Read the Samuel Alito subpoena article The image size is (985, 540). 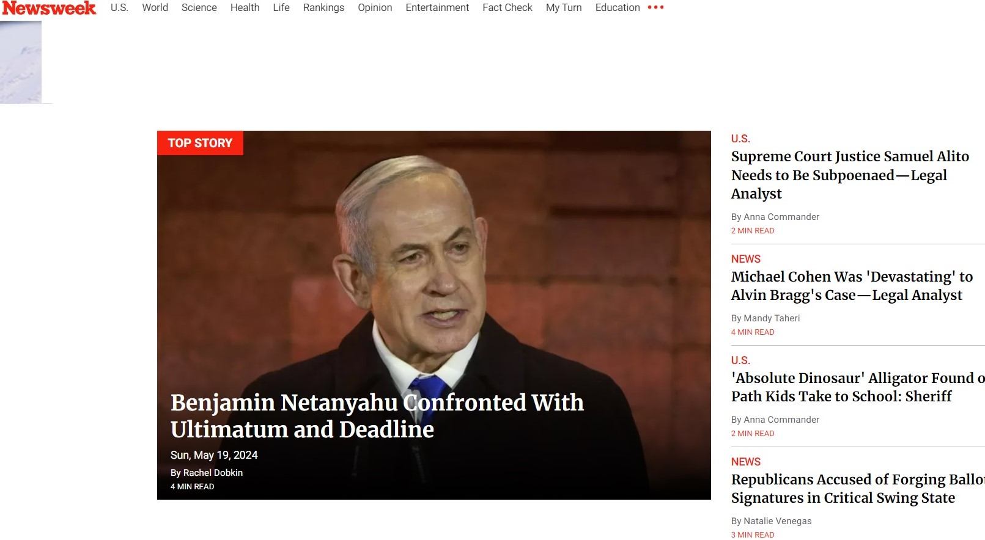click(x=850, y=175)
